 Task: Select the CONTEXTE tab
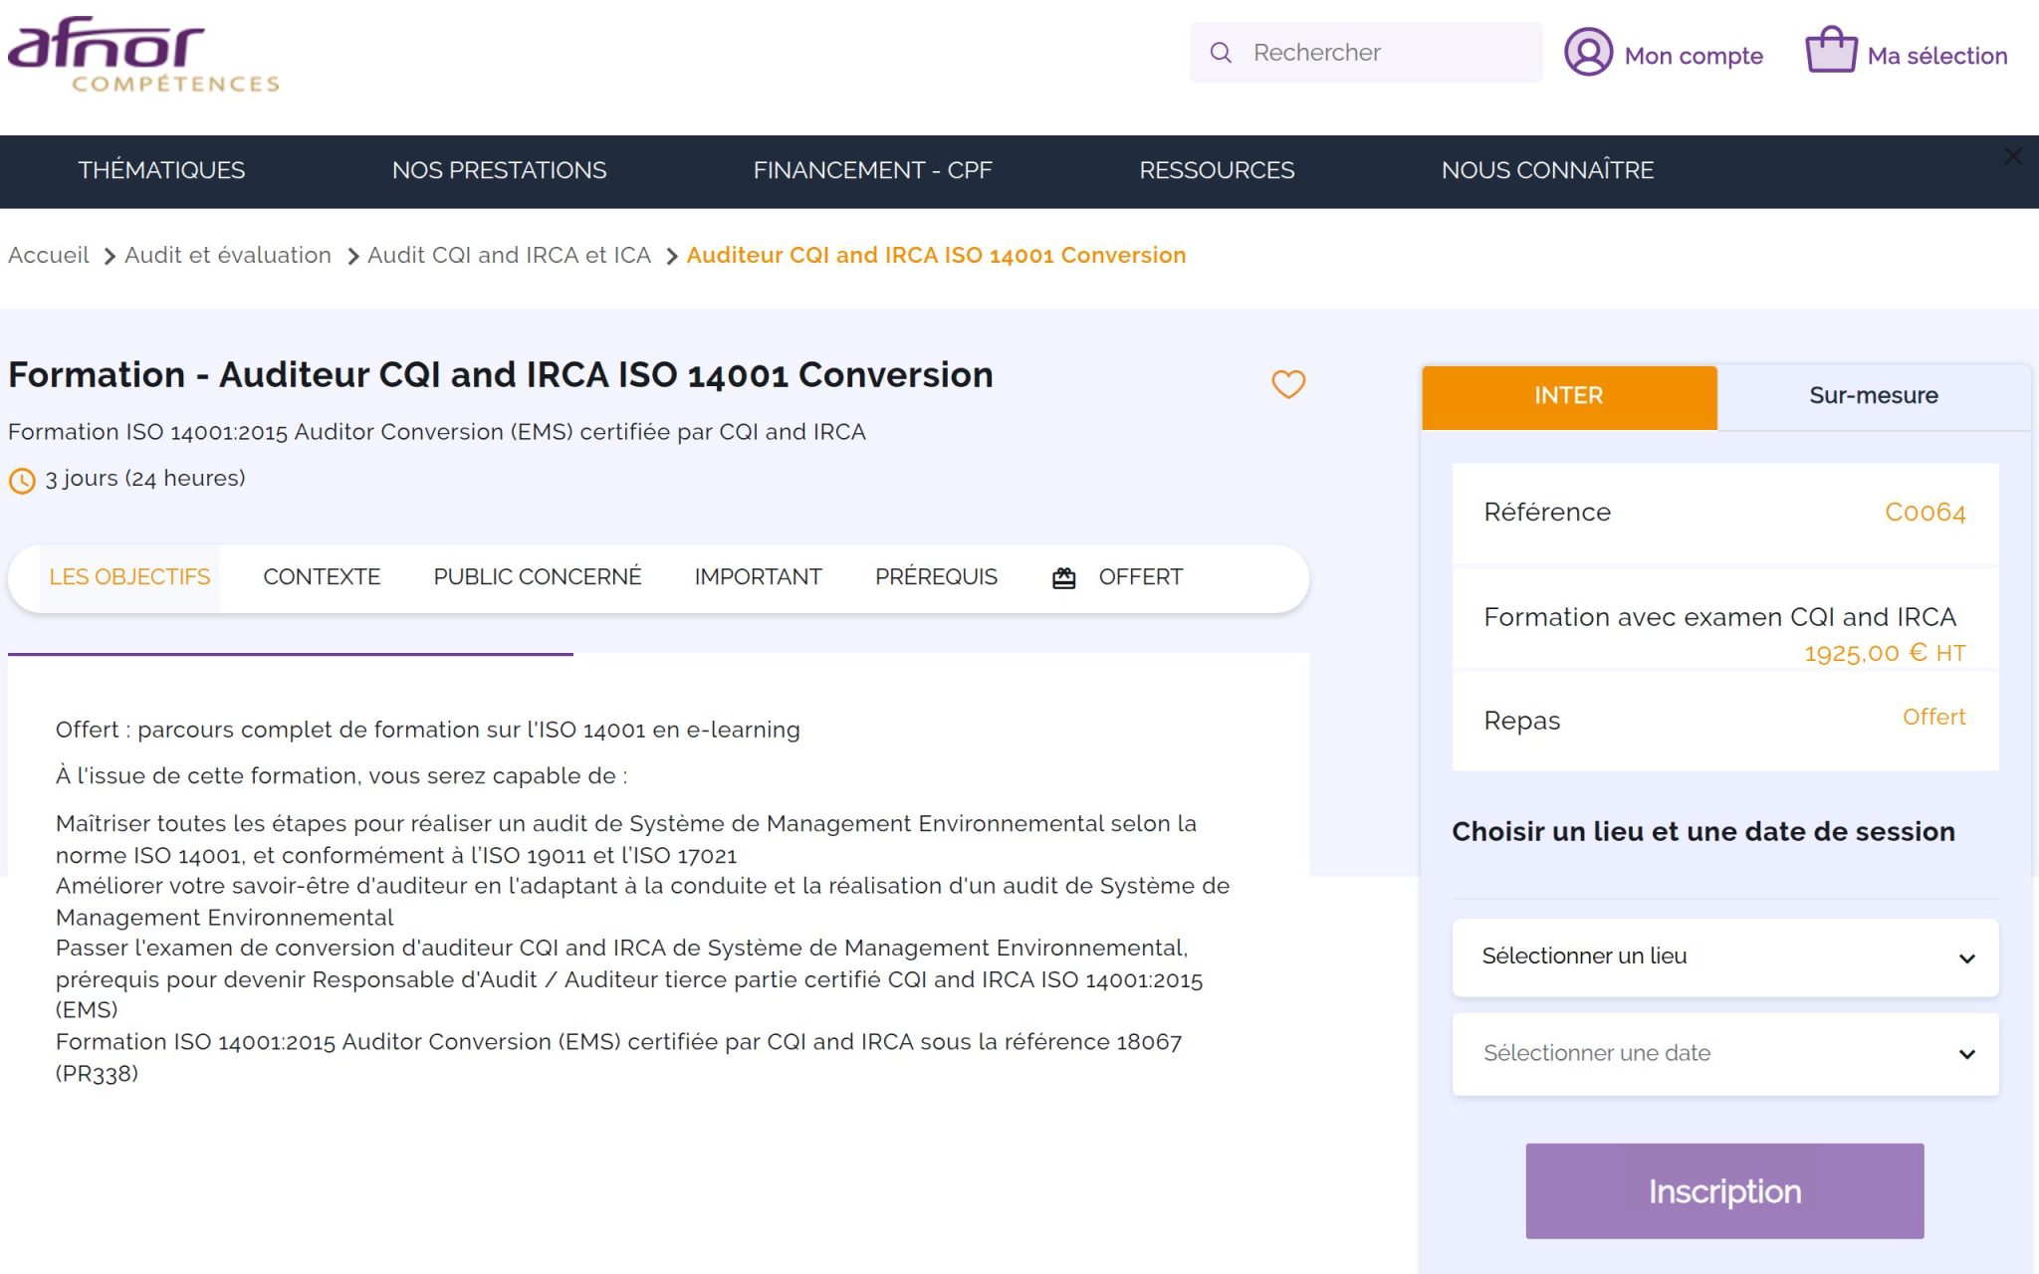tap(322, 577)
